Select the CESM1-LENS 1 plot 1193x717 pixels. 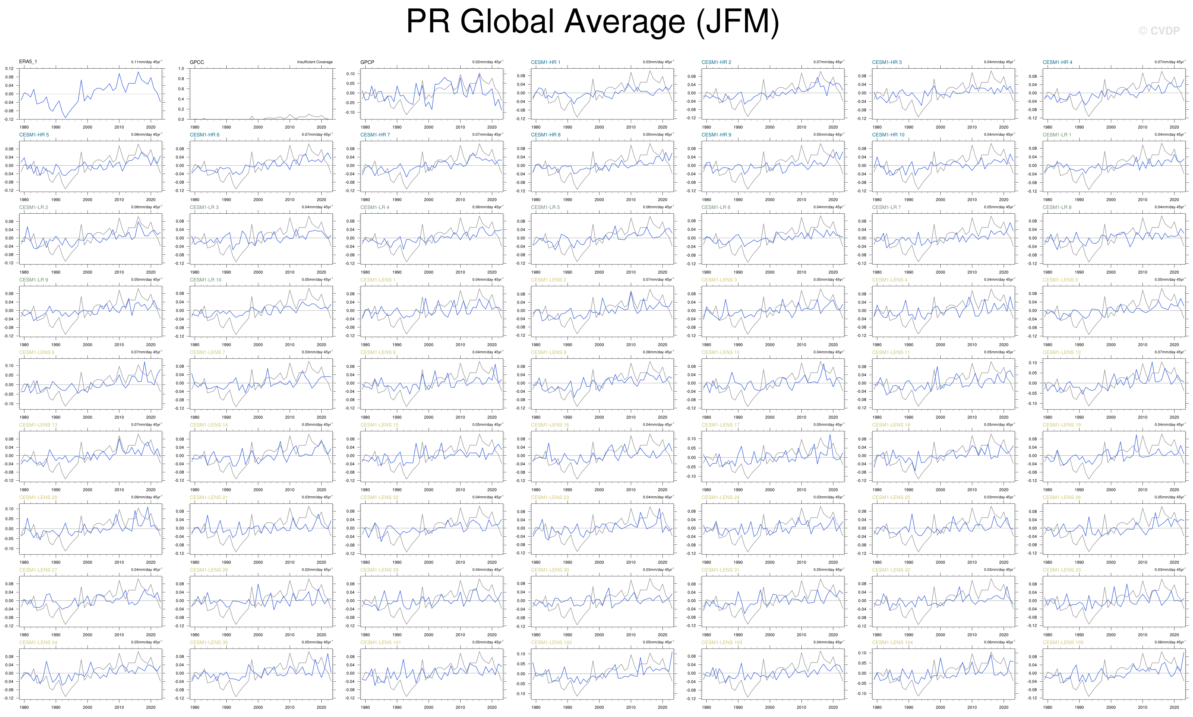(x=432, y=311)
